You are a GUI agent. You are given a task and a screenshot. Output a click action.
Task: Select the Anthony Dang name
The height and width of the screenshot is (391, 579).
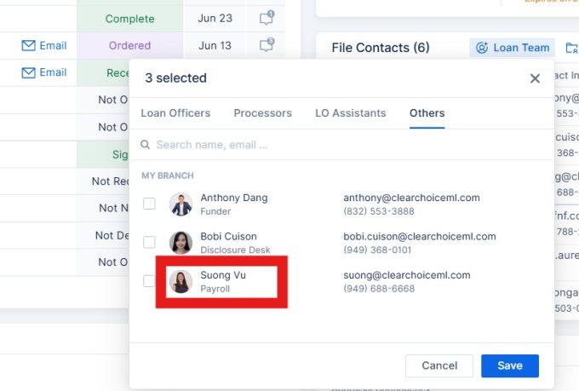click(x=234, y=198)
